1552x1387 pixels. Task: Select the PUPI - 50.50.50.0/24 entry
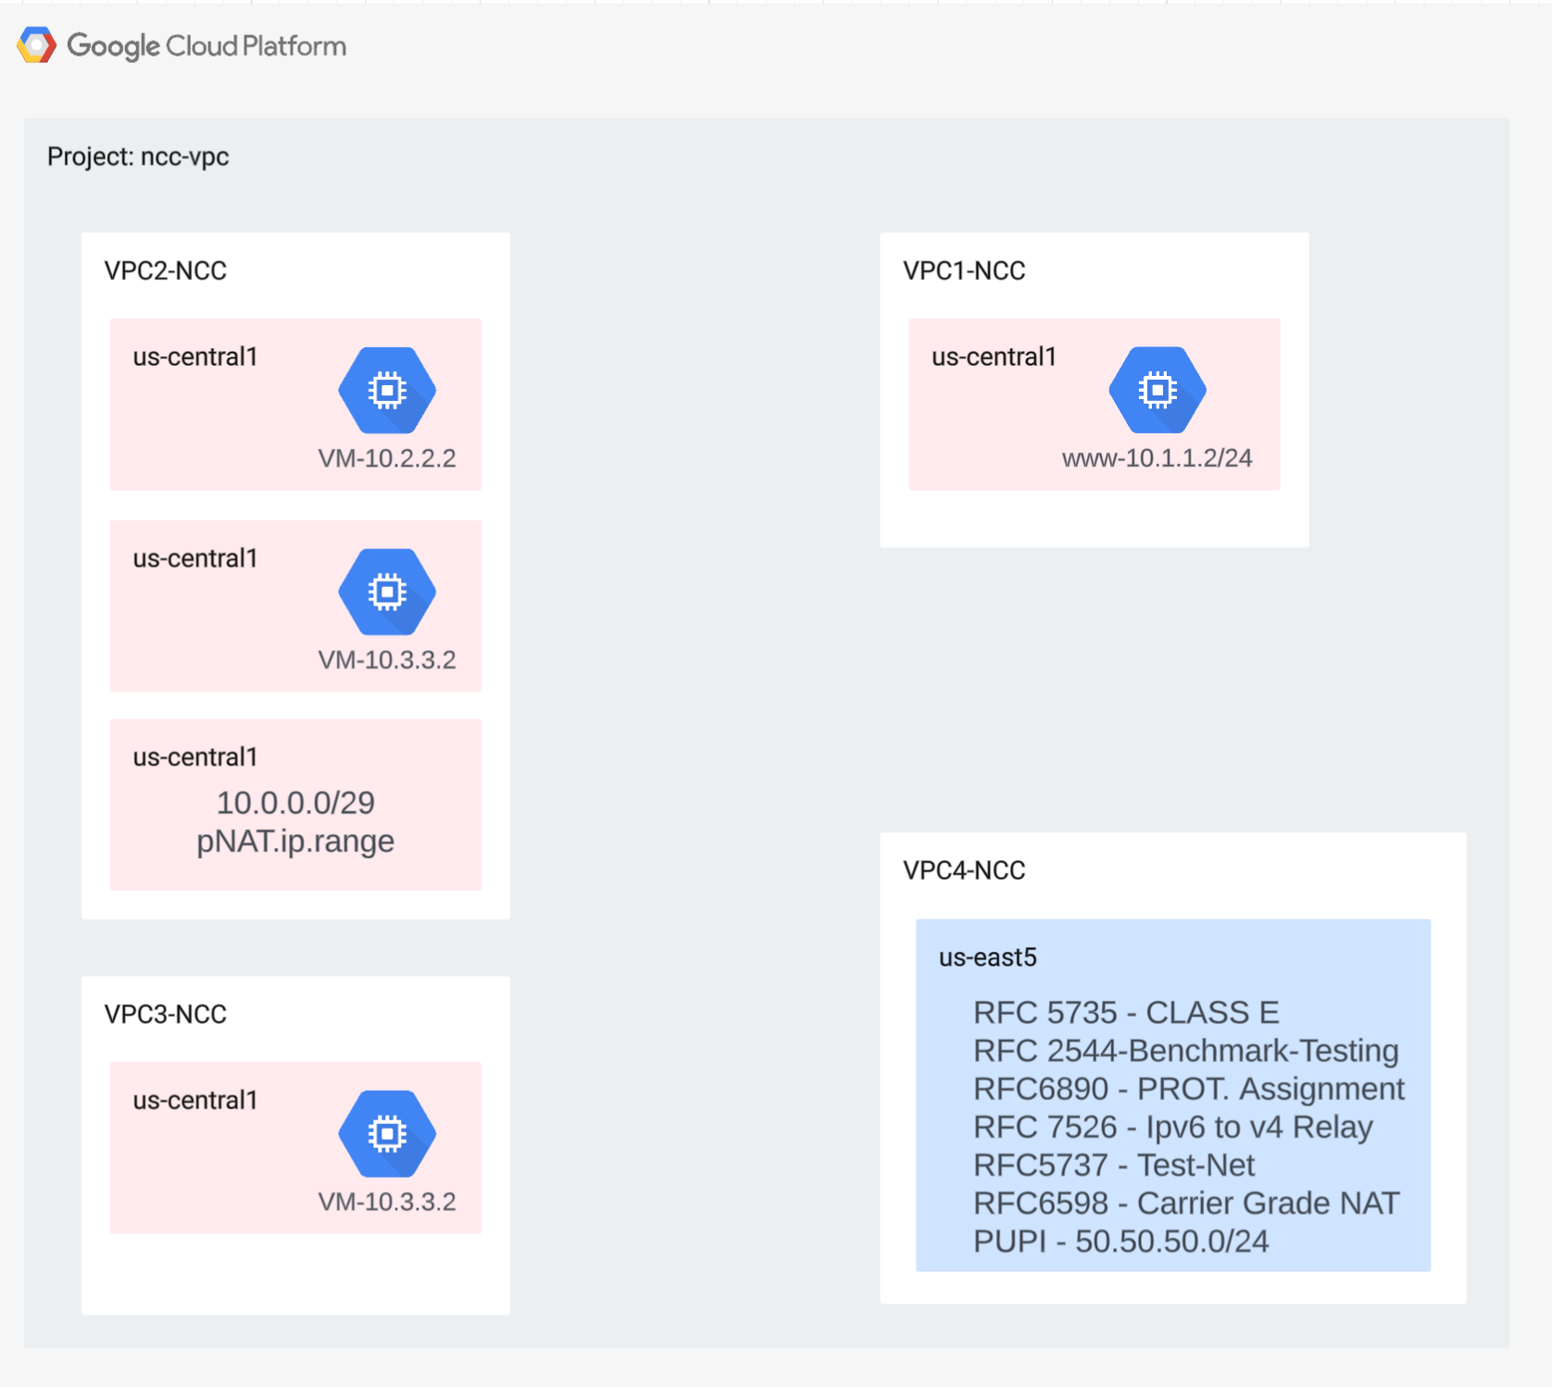coord(1120,1241)
